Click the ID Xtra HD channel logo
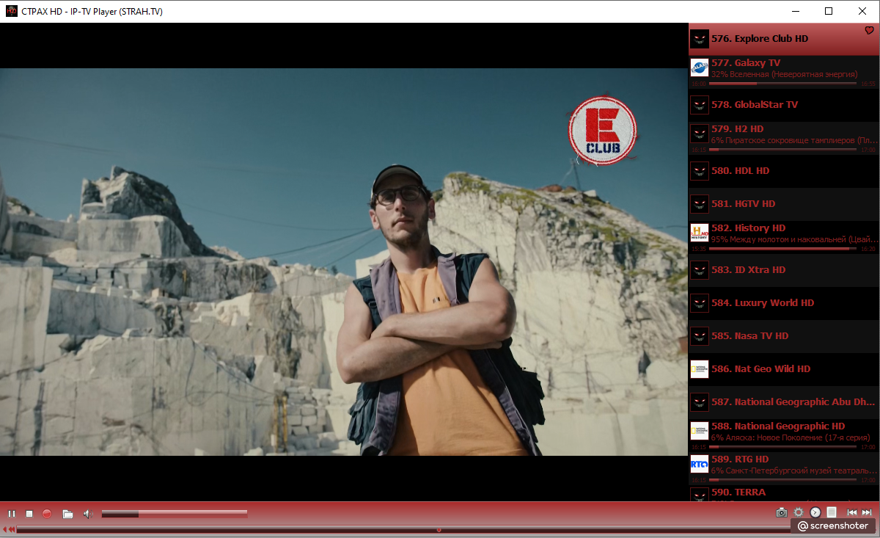Image resolution: width=880 pixels, height=538 pixels. [700, 270]
